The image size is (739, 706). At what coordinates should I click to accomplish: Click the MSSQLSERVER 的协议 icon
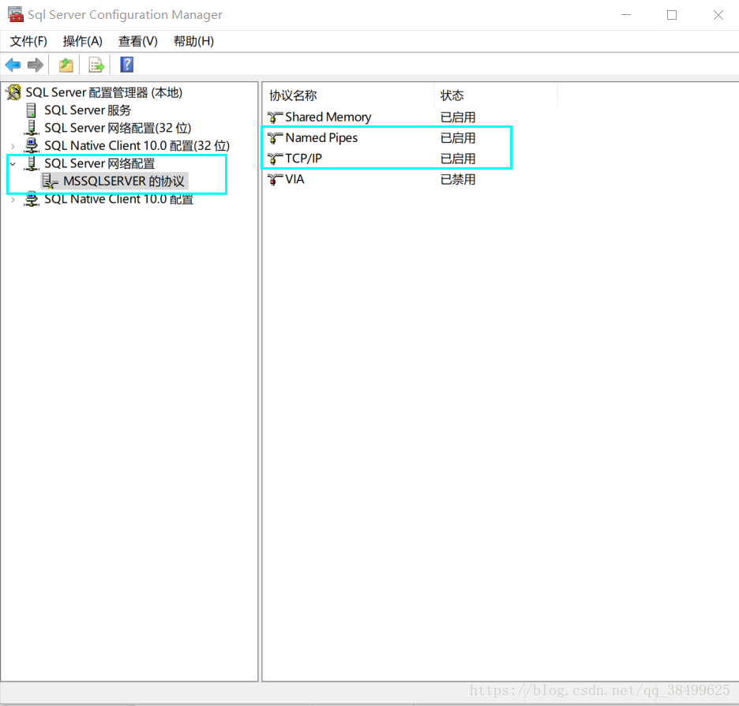pos(50,181)
